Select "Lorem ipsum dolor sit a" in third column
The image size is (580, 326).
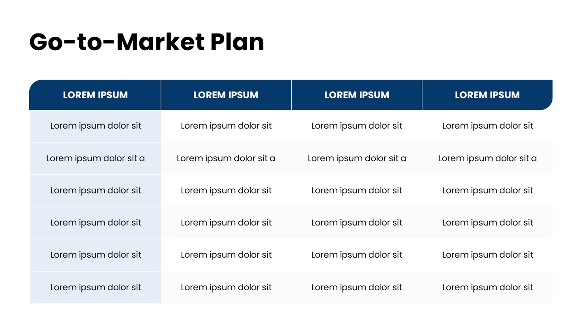357,158
